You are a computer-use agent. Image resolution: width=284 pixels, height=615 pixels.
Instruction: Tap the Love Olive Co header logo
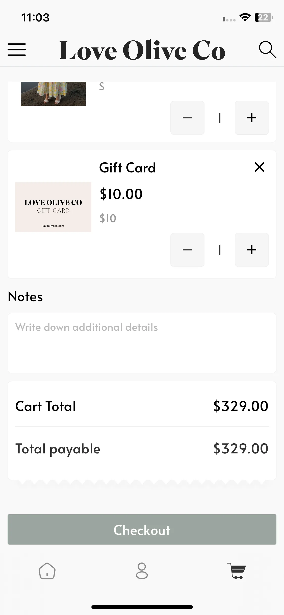pos(142,50)
